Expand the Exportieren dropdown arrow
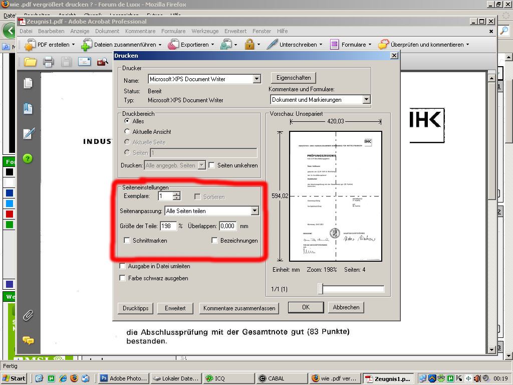Screen dimensions: 513x385 212,45
